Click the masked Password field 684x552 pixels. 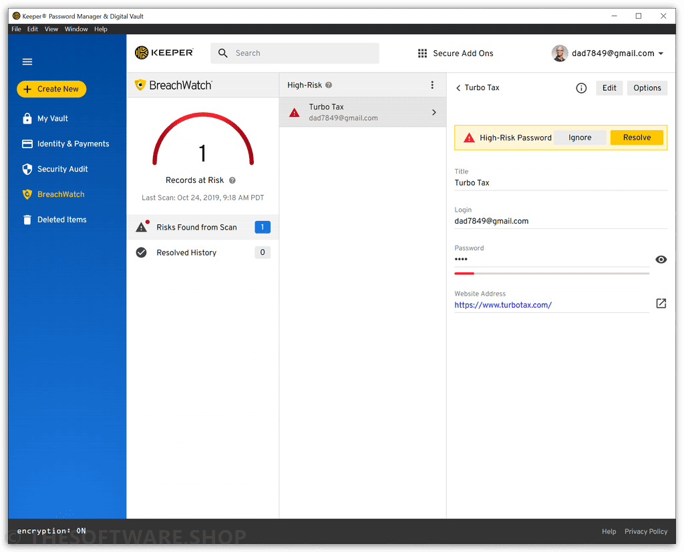click(552, 260)
